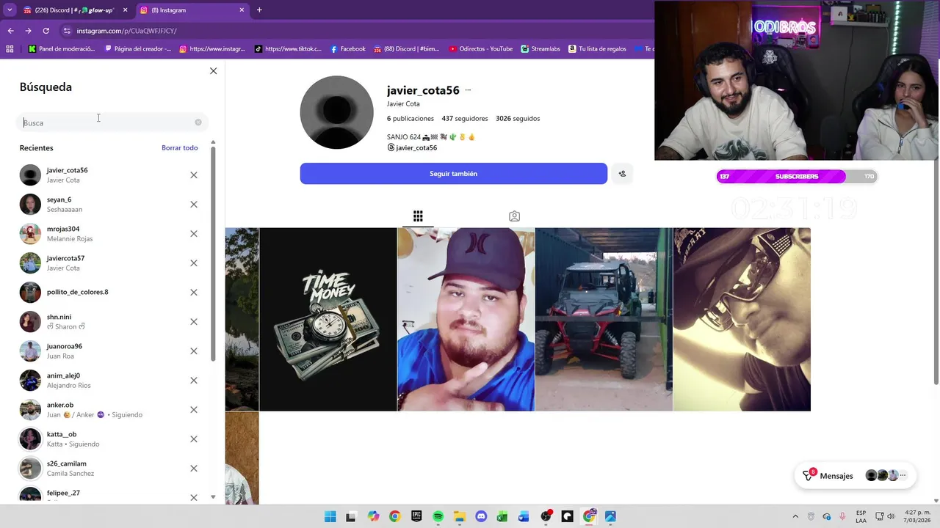Open the browser apps grid shortcut

point(10,49)
